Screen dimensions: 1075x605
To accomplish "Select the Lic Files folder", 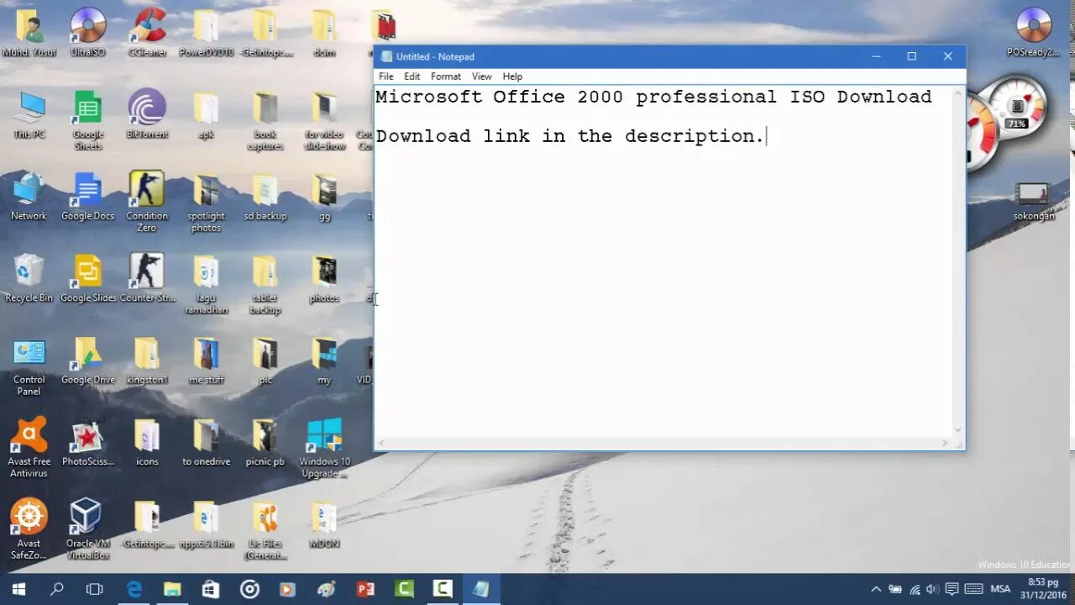I will 265,529.
